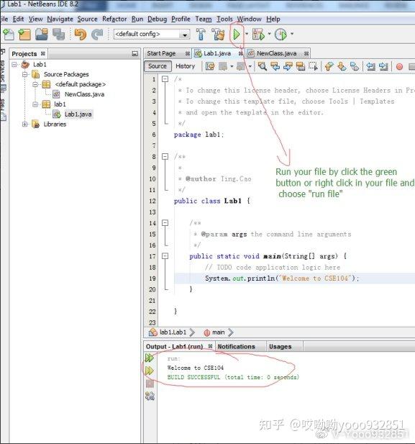Switch to the Start Page tab
415x444 pixels.
161,53
